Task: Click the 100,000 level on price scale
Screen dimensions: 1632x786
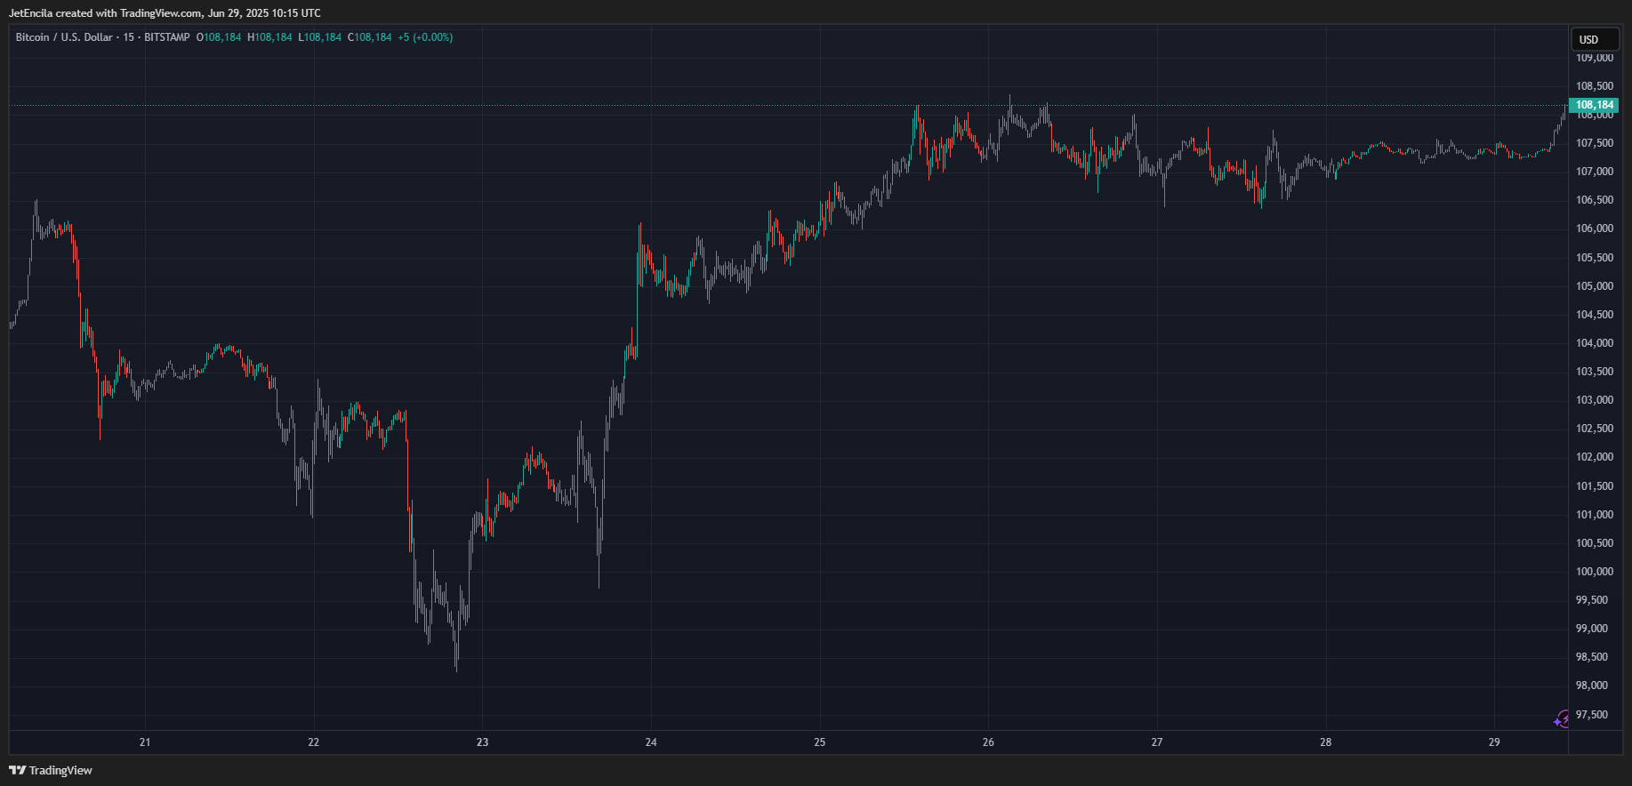Action: 1595,572
